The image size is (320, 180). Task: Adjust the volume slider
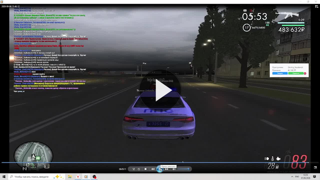coord(183,169)
